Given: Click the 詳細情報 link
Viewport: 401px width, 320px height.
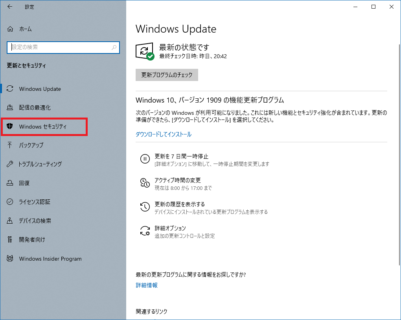Looking at the screenshot, I should pyautogui.click(x=146, y=285).
